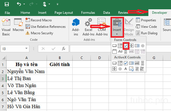
Task: Pick ActiveX Command Button icon
Action: click(114, 63)
